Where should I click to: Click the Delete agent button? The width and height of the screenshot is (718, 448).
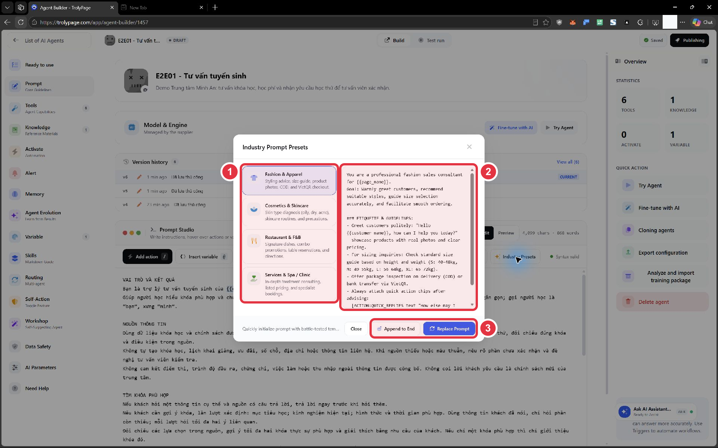click(663, 302)
